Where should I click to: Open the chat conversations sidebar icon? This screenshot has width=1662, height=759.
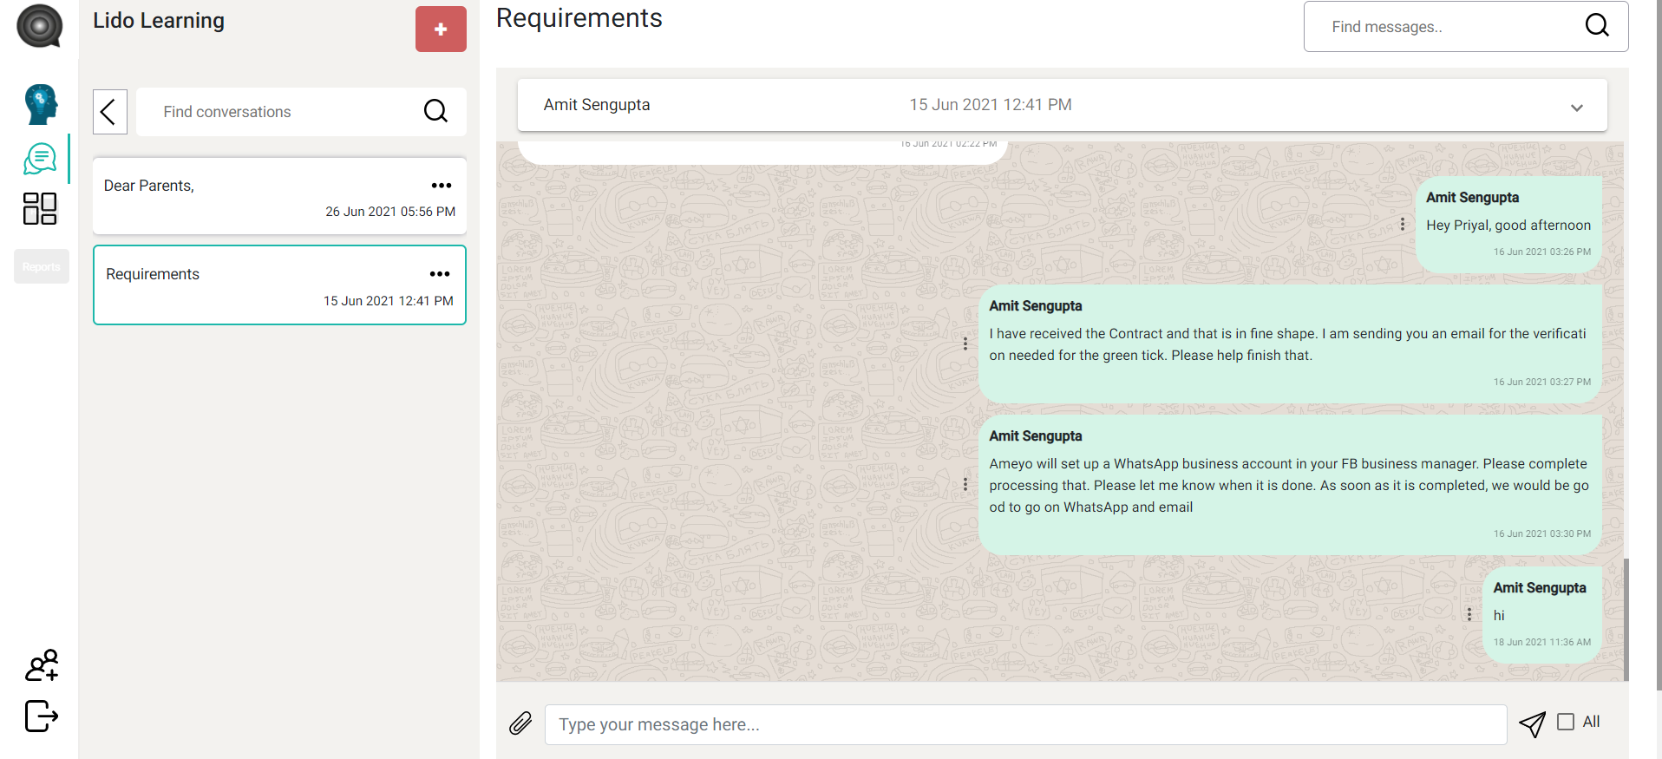coord(40,159)
